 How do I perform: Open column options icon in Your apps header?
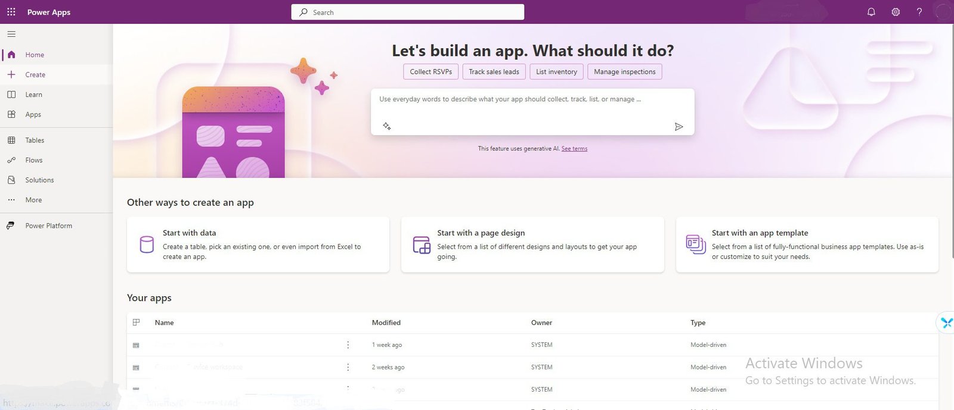point(136,323)
